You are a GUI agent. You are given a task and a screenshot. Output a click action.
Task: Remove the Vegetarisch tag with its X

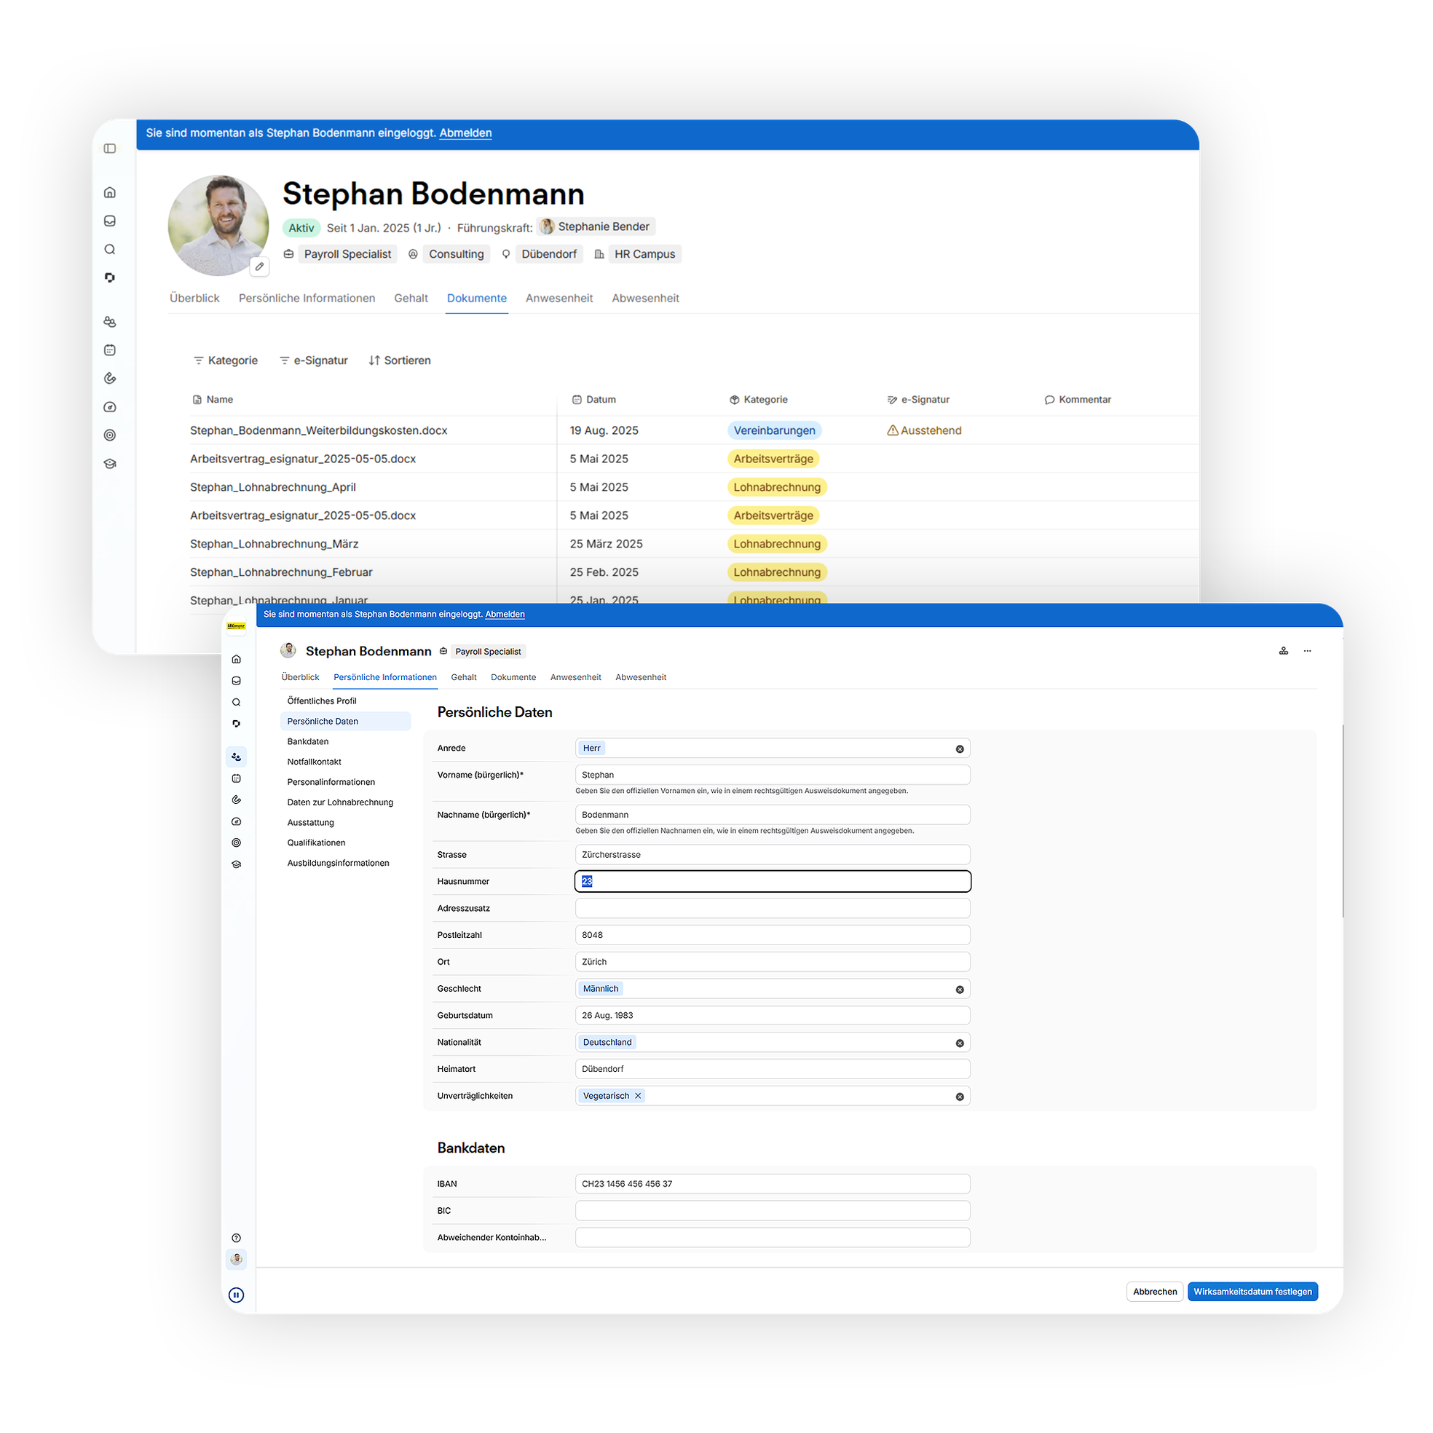(x=638, y=1096)
